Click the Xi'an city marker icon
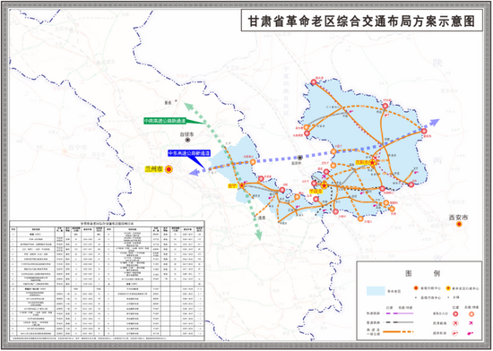Image resolution: width=493 pixels, height=351 pixels. pos(459,224)
